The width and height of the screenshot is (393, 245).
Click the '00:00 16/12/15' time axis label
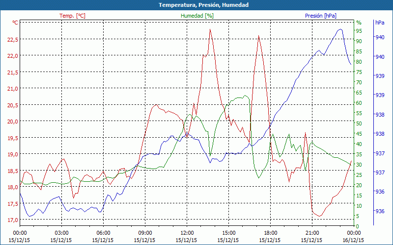(x=353, y=237)
